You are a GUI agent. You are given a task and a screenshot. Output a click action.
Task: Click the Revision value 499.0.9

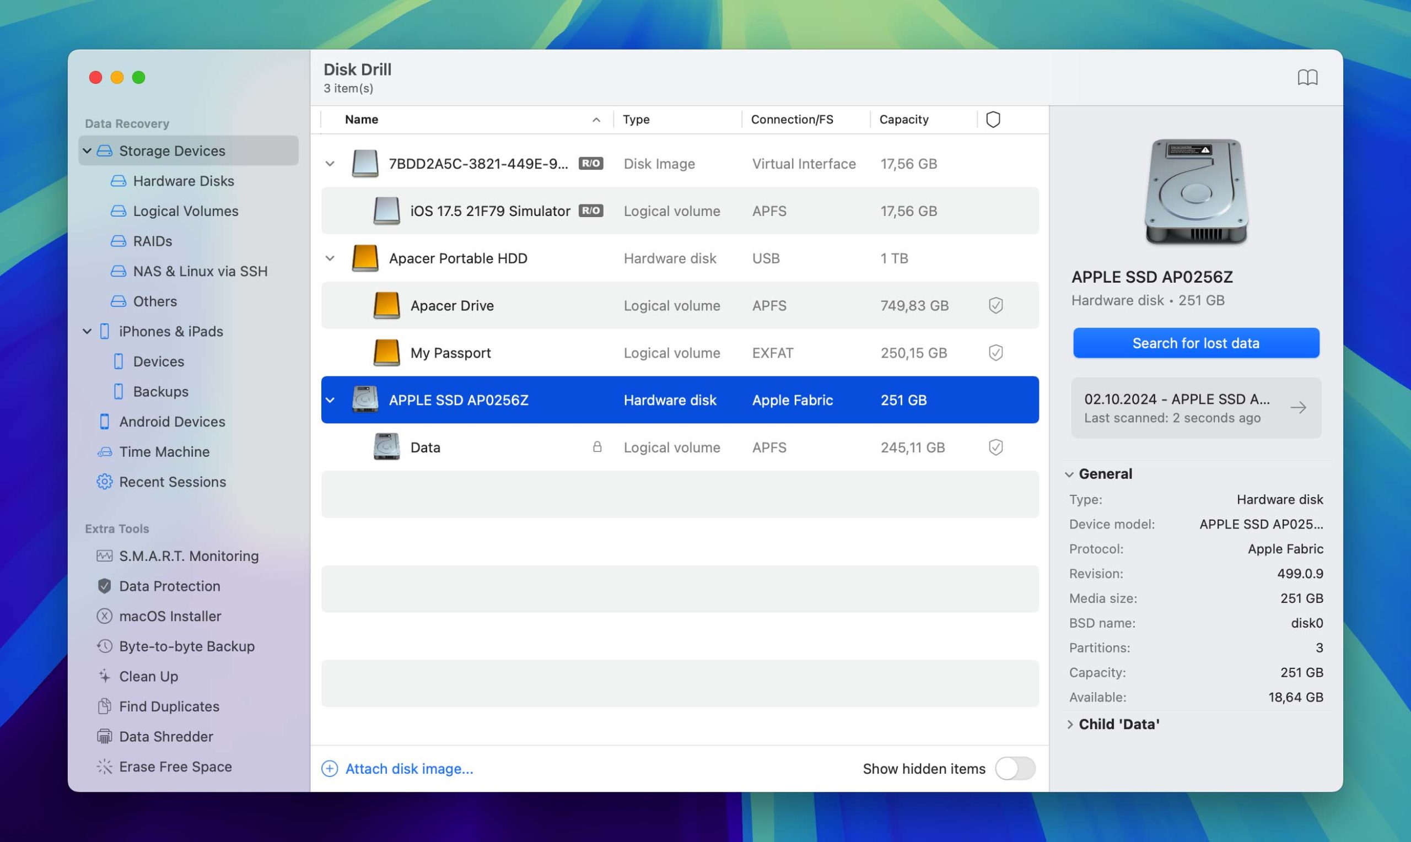(x=1300, y=574)
